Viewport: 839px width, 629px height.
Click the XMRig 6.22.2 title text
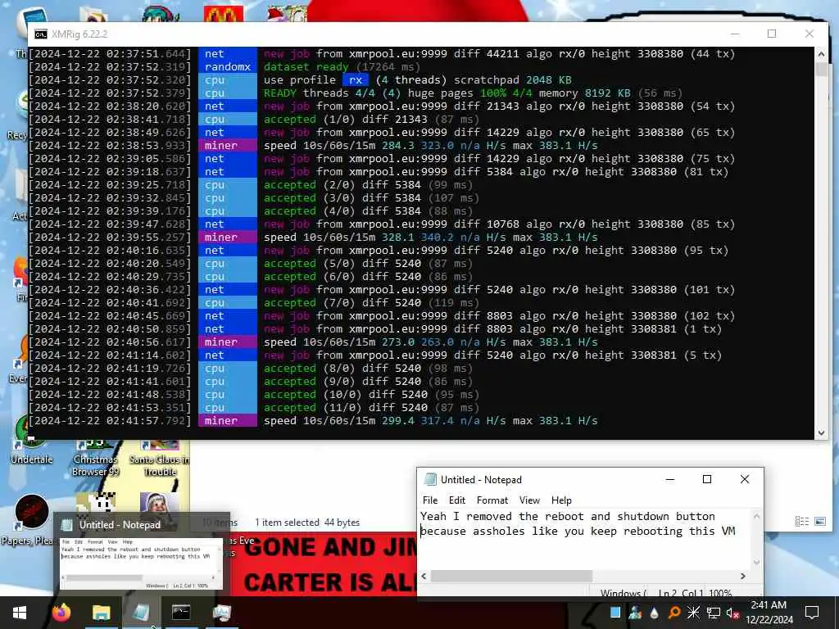[79, 34]
